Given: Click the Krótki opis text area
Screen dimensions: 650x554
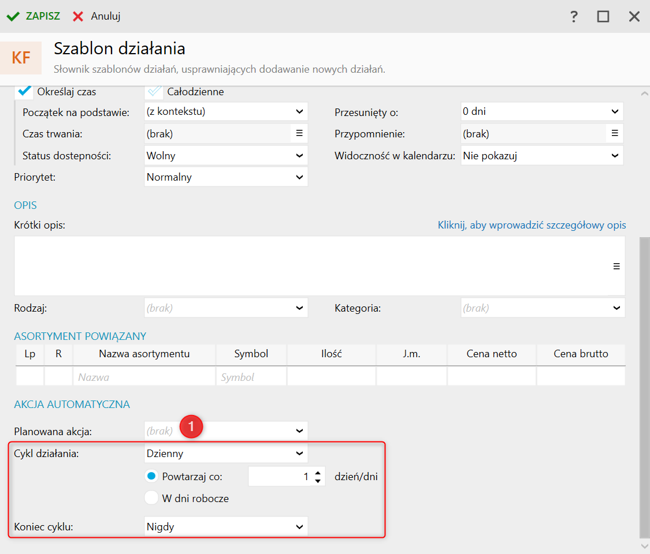Looking at the screenshot, I should click(312, 266).
